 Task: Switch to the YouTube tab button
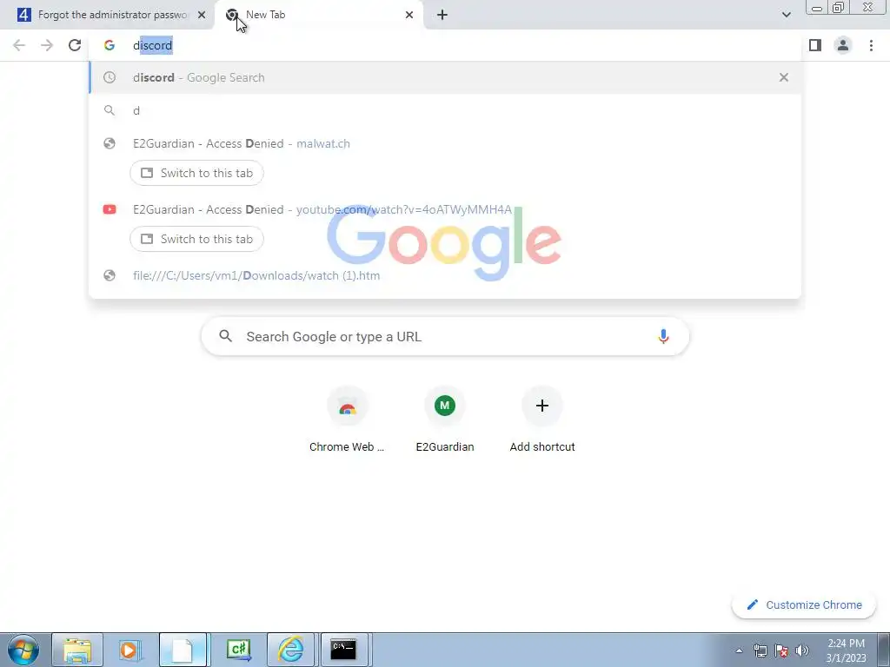point(196,239)
